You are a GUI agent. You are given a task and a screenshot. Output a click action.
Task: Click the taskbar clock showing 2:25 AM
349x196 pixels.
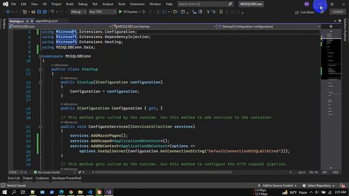pos(340,192)
